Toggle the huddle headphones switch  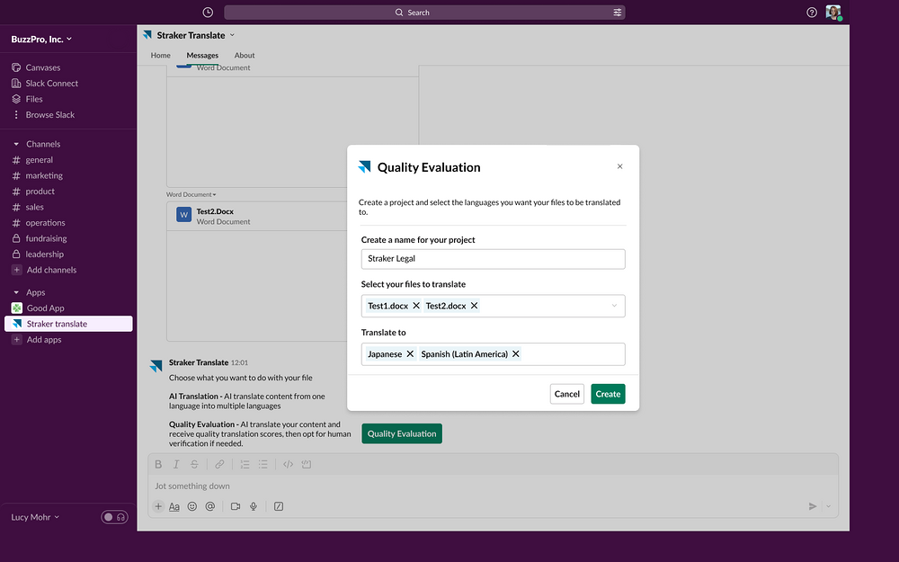[115, 517]
